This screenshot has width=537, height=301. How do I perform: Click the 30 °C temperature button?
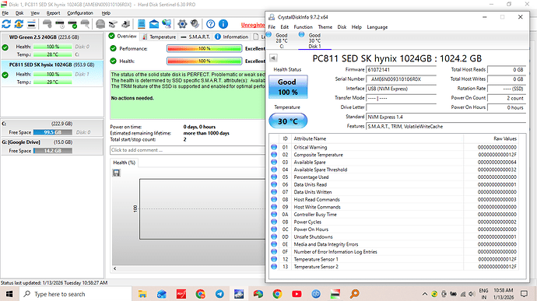click(x=288, y=121)
